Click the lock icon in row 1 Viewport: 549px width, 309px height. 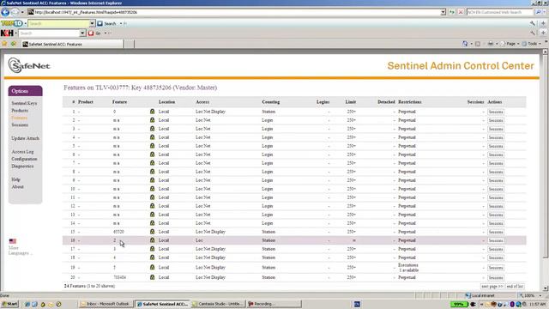click(x=153, y=112)
